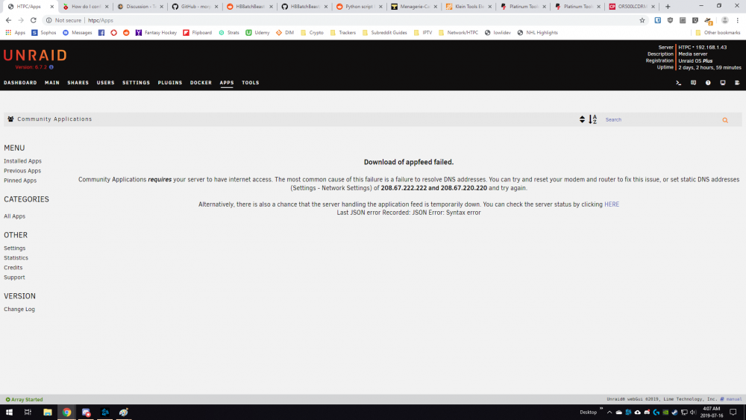This screenshot has height=420, width=746.
Task: Open File Explorer from taskbar
Action: coord(47,412)
